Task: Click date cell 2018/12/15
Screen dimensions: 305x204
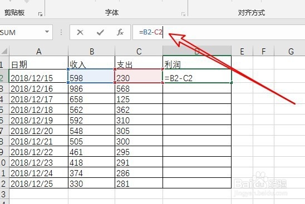Action: point(39,76)
